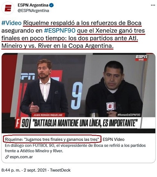Screen dimensions: 157x177
Task: Click the ESPN VIVO logo in video
Action: (x=141, y=58)
